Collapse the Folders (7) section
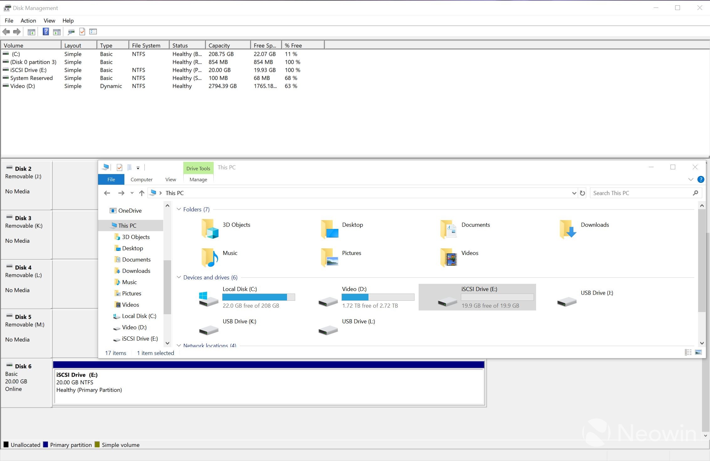The height and width of the screenshot is (461, 710). (179, 209)
